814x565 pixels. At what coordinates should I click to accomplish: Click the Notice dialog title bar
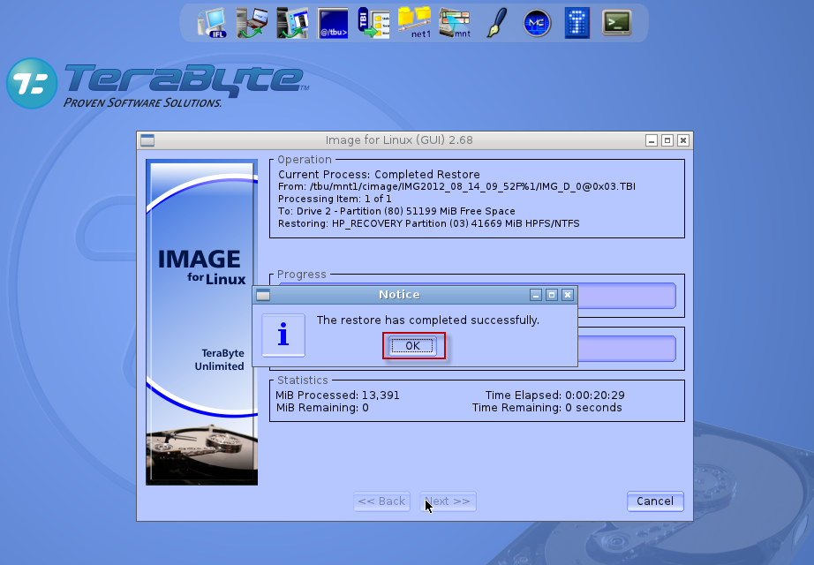(399, 295)
